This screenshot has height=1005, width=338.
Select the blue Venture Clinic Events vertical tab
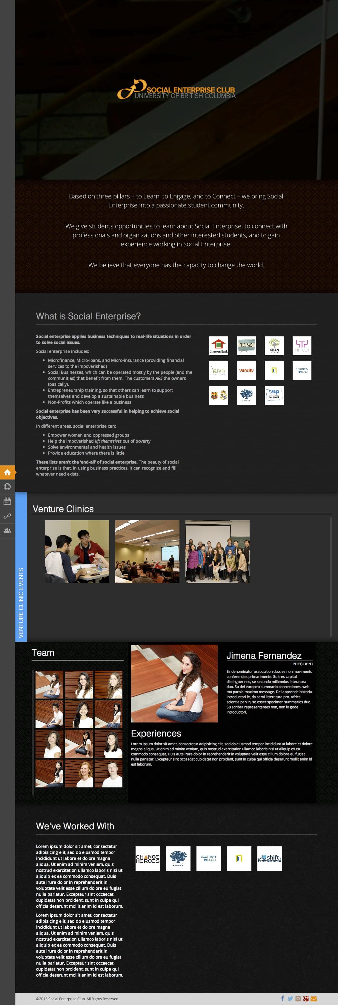tap(21, 567)
